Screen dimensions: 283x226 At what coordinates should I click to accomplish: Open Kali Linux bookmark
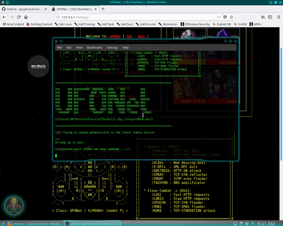pyautogui.click(x=63, y=24)
